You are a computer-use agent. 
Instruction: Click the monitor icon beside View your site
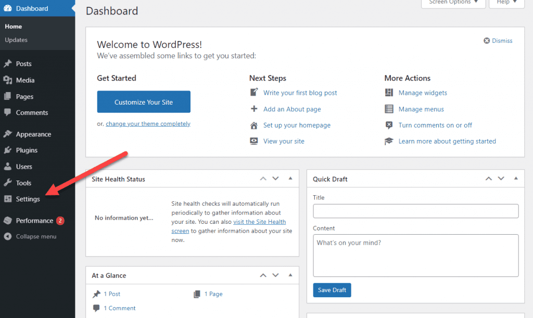254,141
